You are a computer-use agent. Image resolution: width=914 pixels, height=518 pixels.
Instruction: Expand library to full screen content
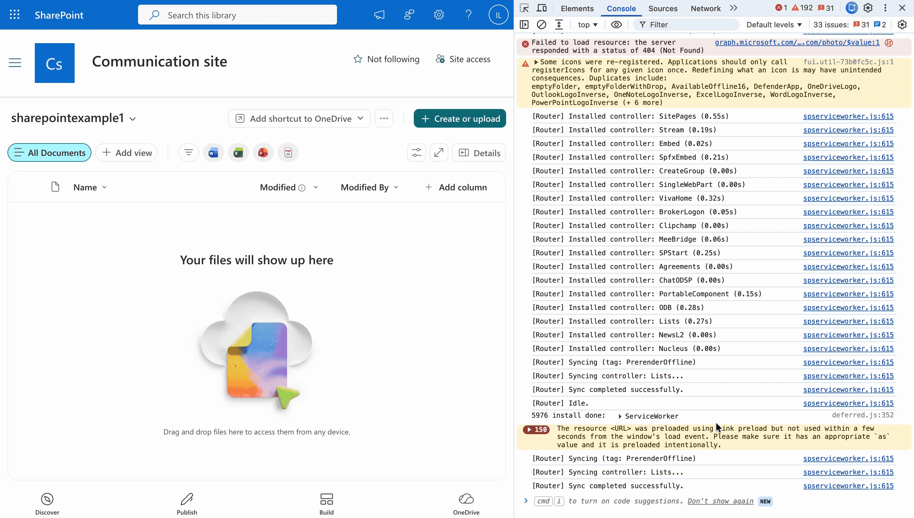(439, 152)
